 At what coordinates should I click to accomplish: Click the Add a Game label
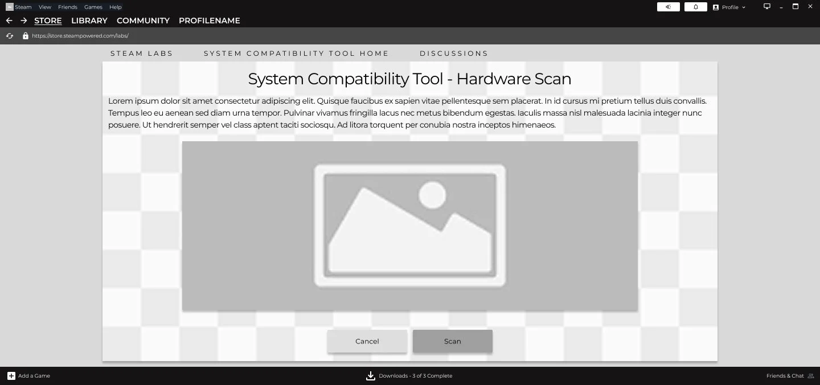pyautogui.click(x=34, y=376)
